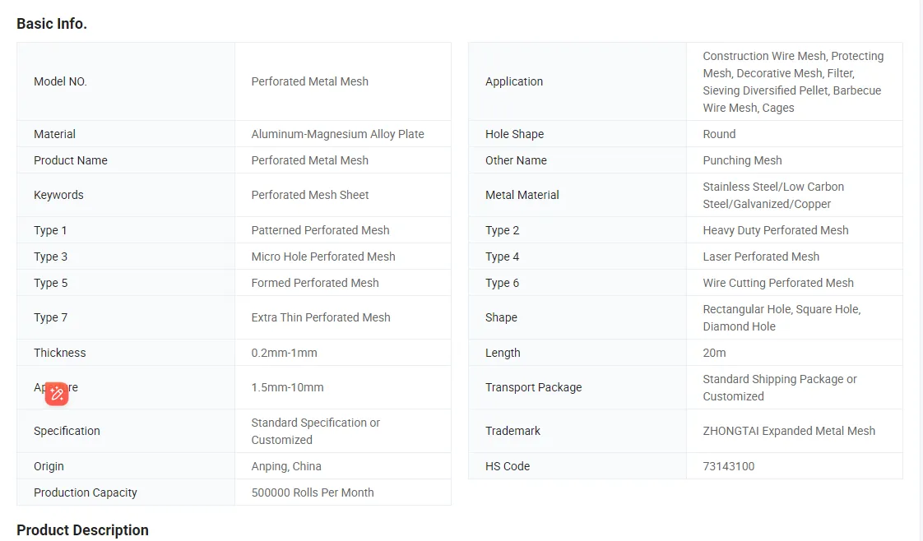This screenshot has width=923, height=541.
Task: Click the Anping, China origin value
Action: (286, 466)
